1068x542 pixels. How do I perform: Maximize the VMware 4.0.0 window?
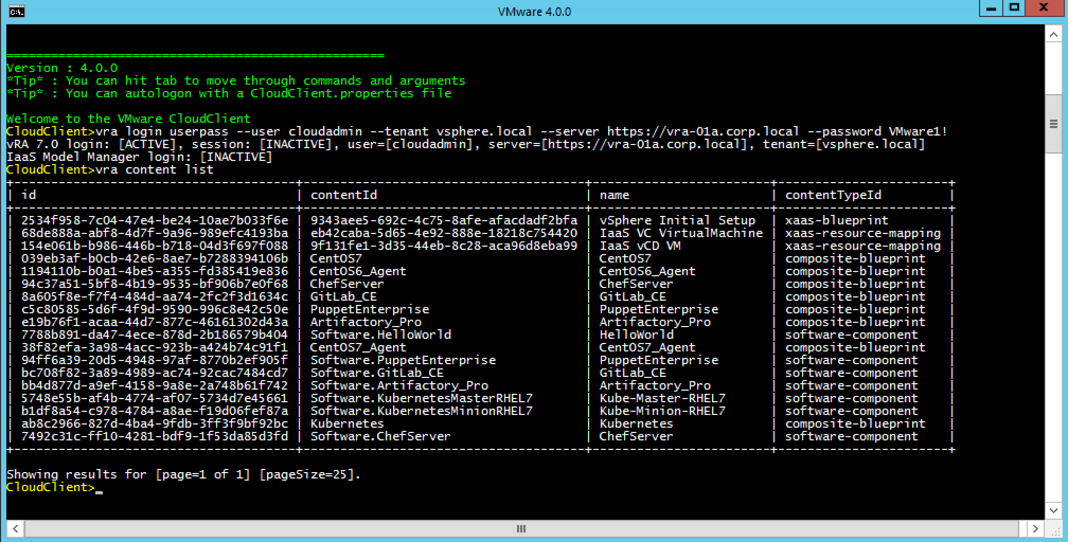pyautogui.click(x=1014, y=8)
